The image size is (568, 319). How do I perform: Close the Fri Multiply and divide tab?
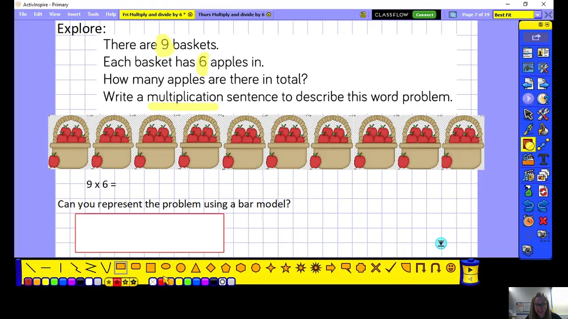[190, 15]
